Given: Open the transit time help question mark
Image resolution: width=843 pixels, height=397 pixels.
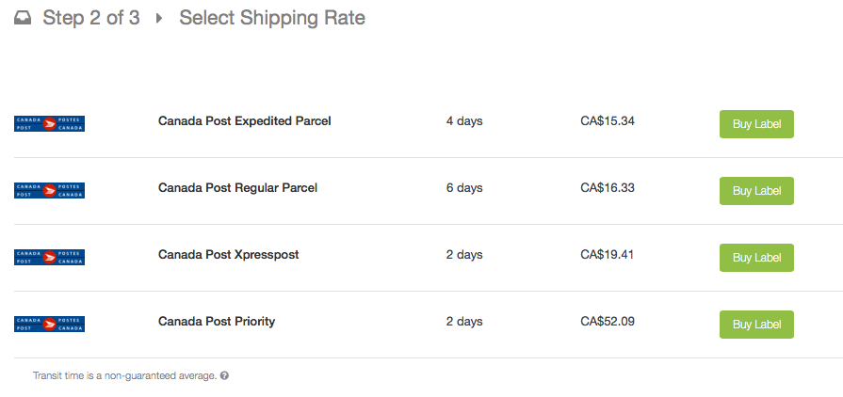Looking at the screenshot, I should (224, 375).
